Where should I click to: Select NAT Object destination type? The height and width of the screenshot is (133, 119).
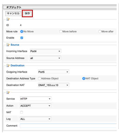(x=84, y=78)
